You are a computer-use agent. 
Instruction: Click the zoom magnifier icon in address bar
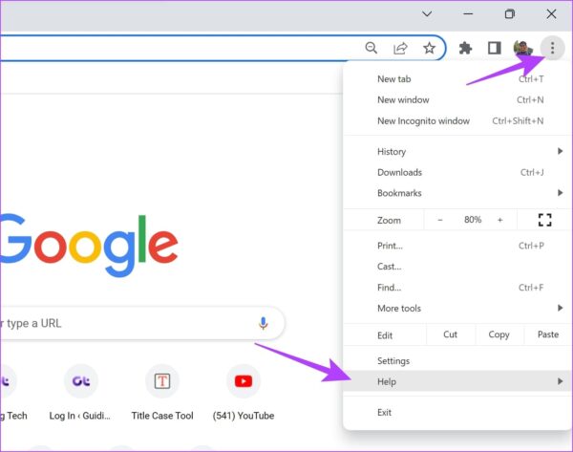pos(371,48)
